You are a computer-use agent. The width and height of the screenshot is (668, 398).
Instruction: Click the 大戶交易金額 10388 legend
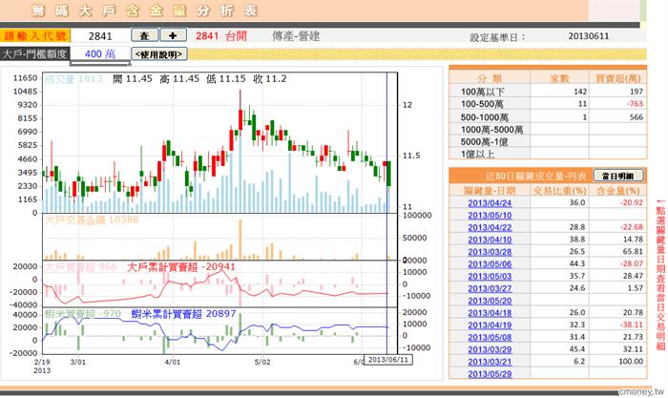92,220
